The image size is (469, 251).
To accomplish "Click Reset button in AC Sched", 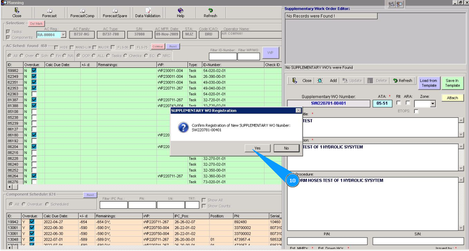I will coord(173,46).
